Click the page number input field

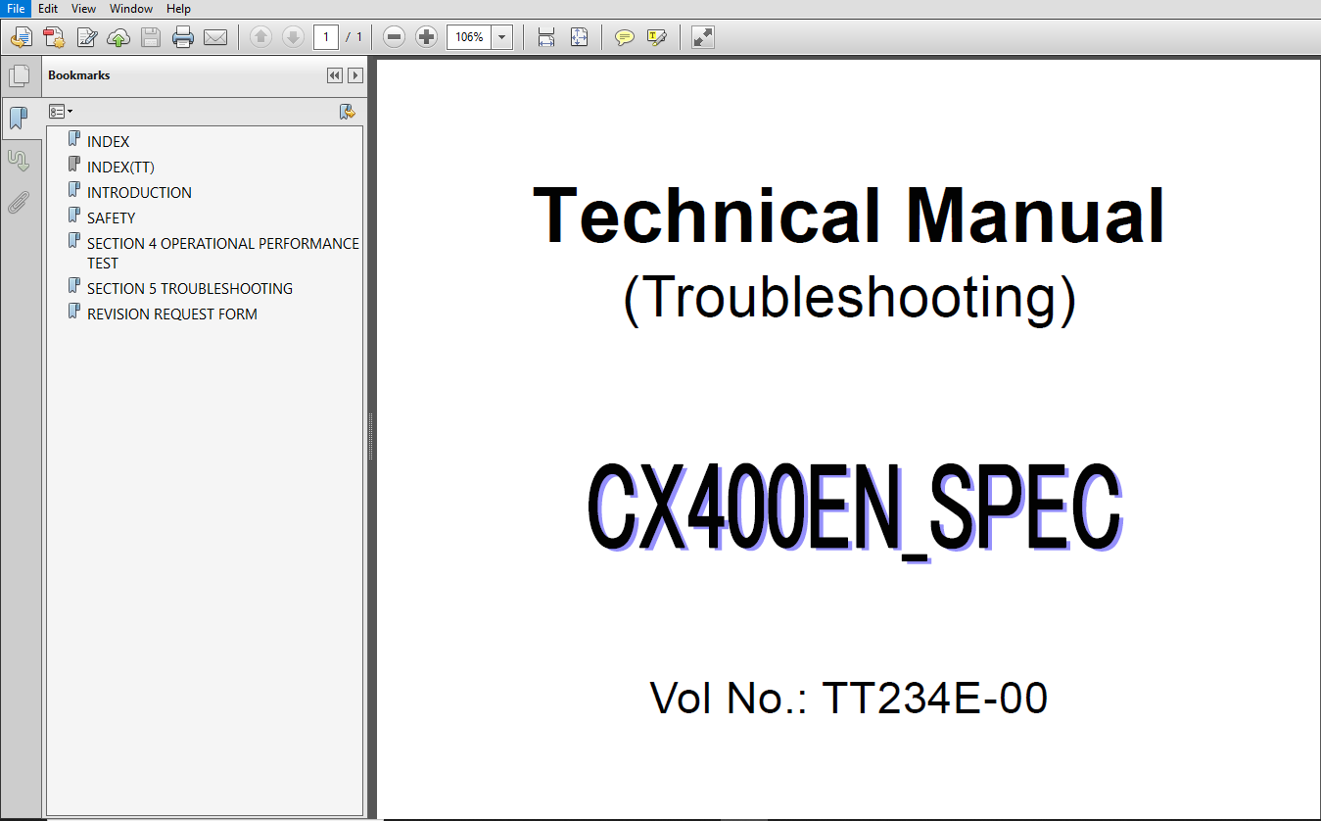coord(326,37)
